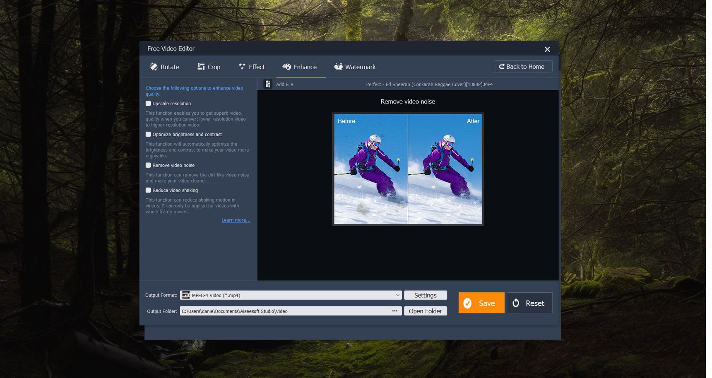Open the Effect tab

[x=252, y=67]
